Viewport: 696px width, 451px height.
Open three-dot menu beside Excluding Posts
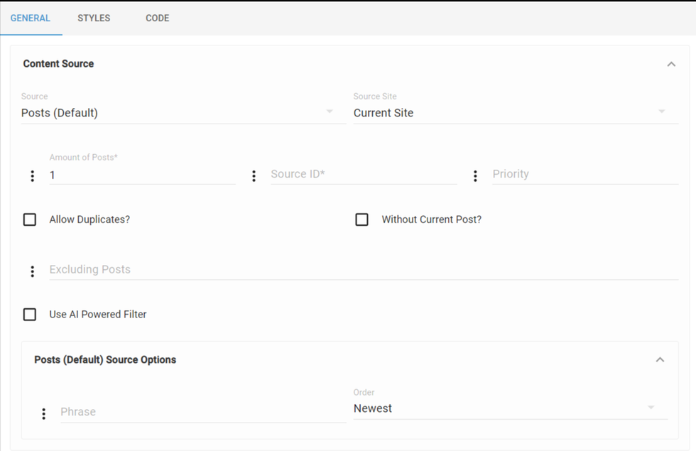32,271
